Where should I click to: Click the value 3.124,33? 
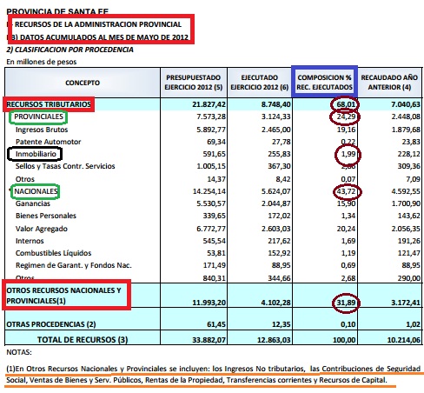click(275, 117)
